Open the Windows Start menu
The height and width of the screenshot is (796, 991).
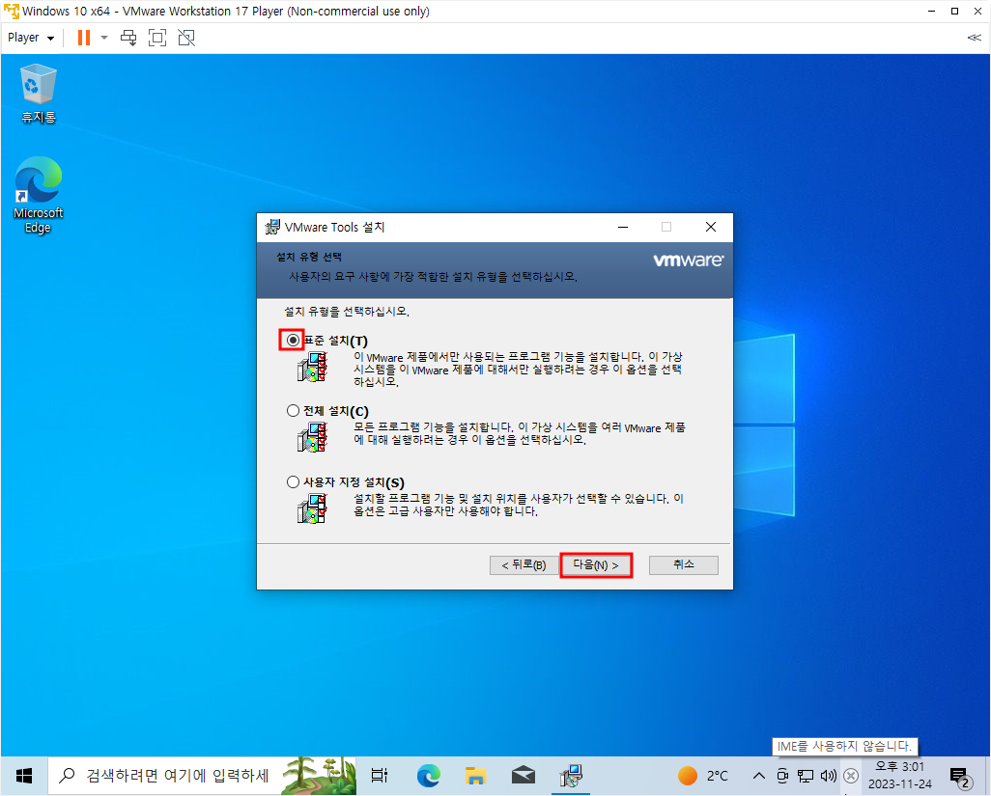click(x=24, y=776)
